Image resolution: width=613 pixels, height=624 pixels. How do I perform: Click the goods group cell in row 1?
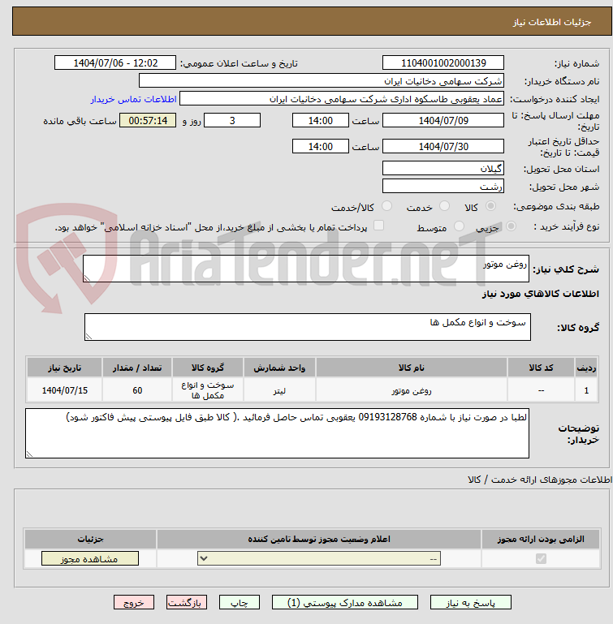point(208,390)
